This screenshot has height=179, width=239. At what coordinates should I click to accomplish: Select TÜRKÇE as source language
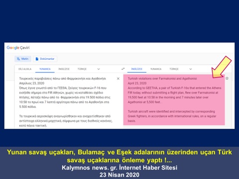click(82, 69)
